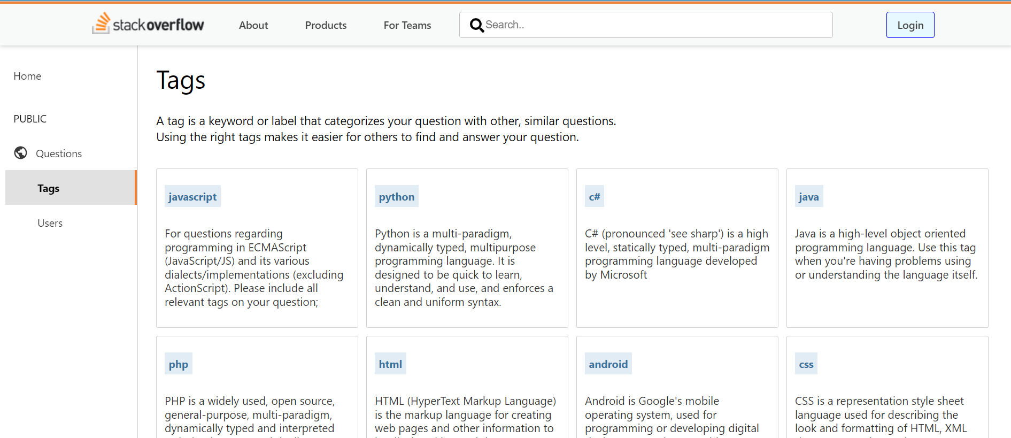Open Questions in sidebar
1011x438 pixels.
[x=59, y=153]
